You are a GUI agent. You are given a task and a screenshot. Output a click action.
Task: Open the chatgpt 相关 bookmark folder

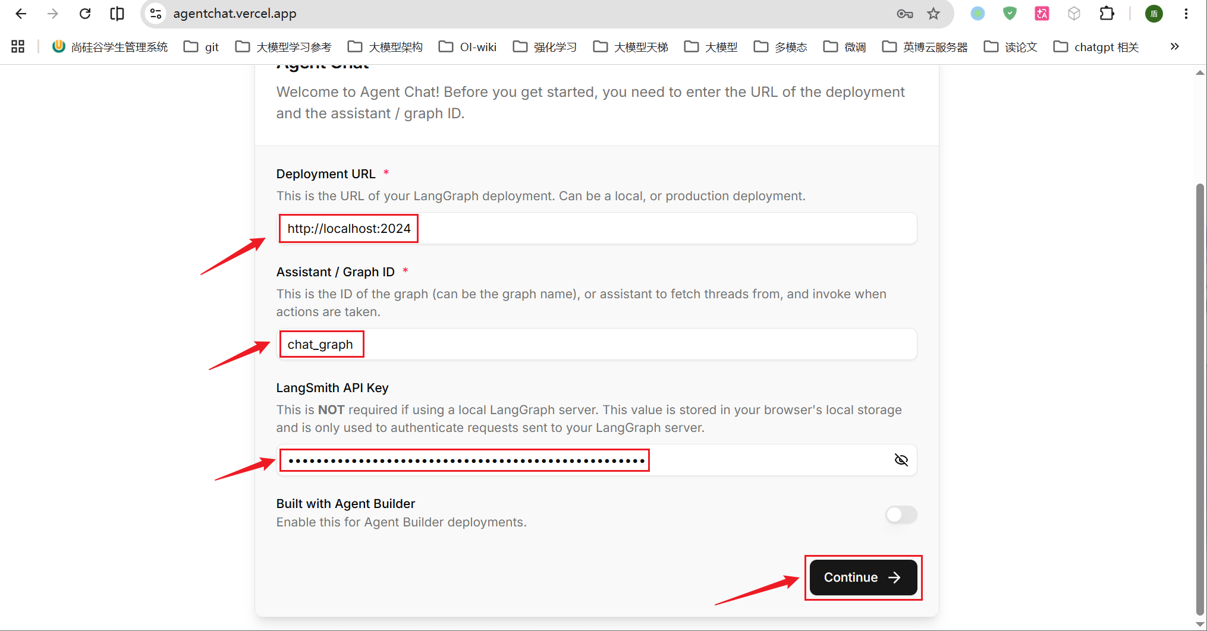pyautogui.click(x=1096, y=47)
